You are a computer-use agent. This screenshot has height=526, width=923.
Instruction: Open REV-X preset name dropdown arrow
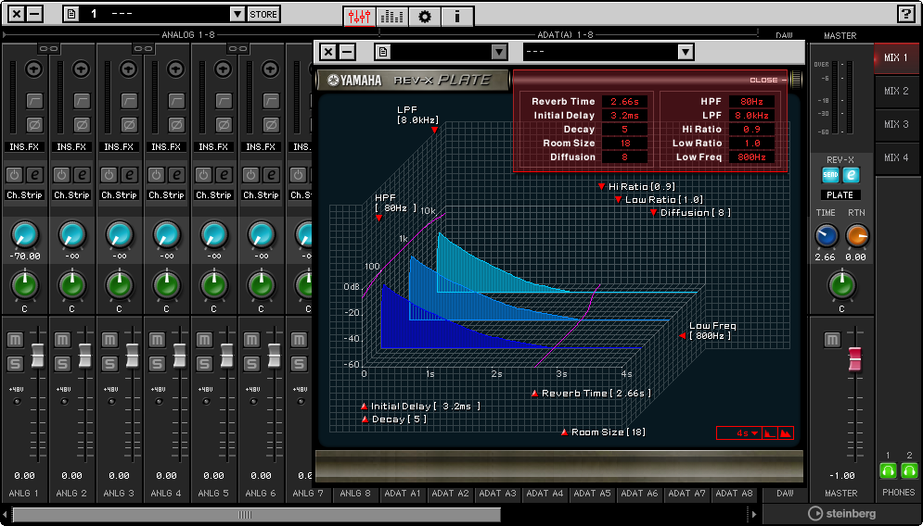pos(686,52)
